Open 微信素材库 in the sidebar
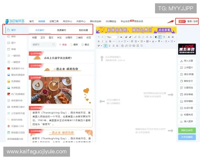The image size is (200, 160). [x=15, y=101]
